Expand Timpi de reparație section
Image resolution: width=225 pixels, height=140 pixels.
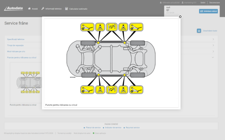point(15,46)
